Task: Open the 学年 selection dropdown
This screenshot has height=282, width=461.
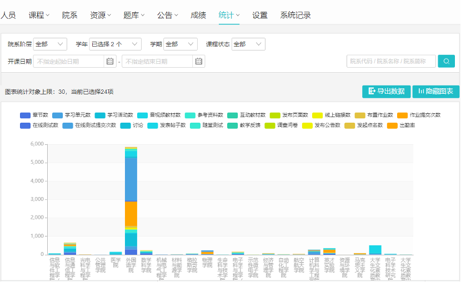Action: [113, 44]
